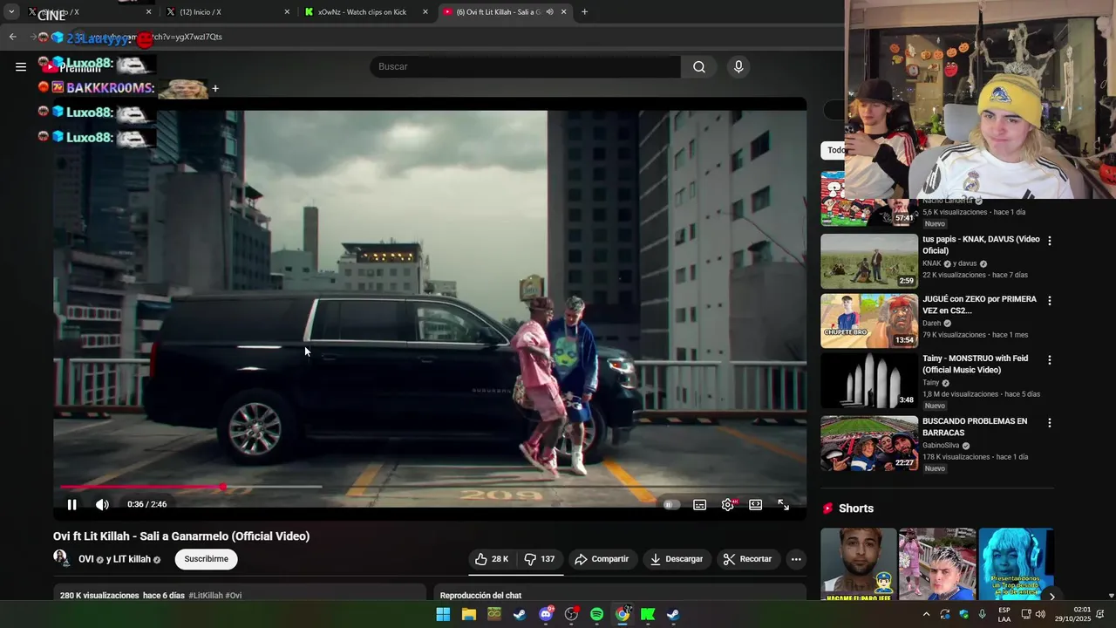Go back with the browser back arrow
This screenshot has width=1116, height=628.
coord(13,37)
